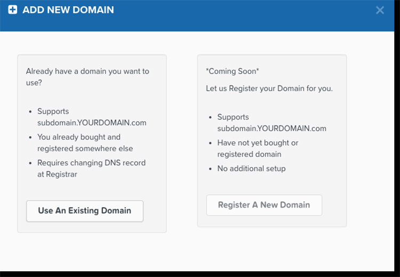Screen dimensions: 400x277
Task: Click the Register A New Domain button
Action: coord(264,205)
